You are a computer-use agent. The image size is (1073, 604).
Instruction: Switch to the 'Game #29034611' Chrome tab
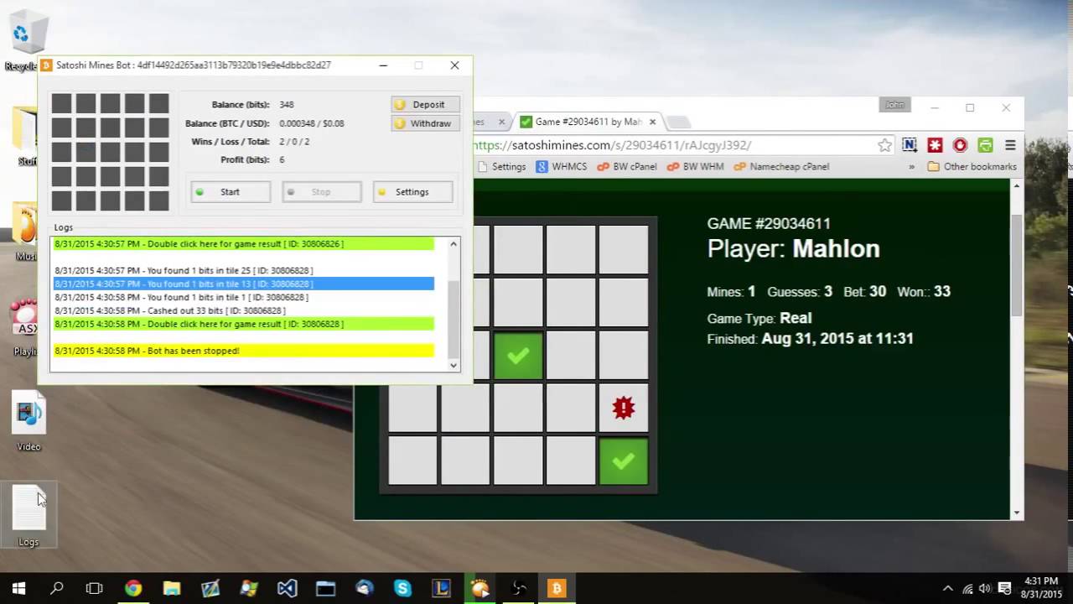pyautogui.click(x=587, y=122)
